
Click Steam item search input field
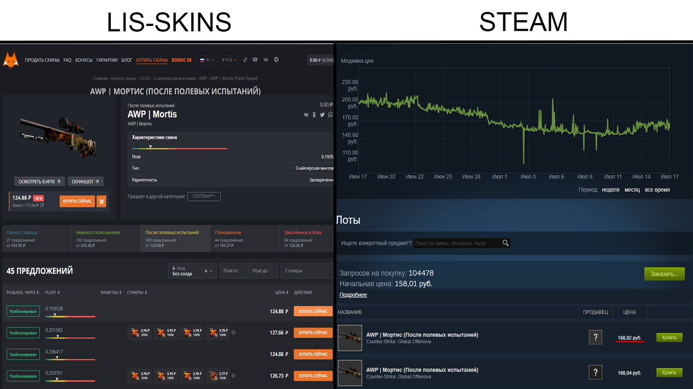pyautogui.click(x=457, y=243)
